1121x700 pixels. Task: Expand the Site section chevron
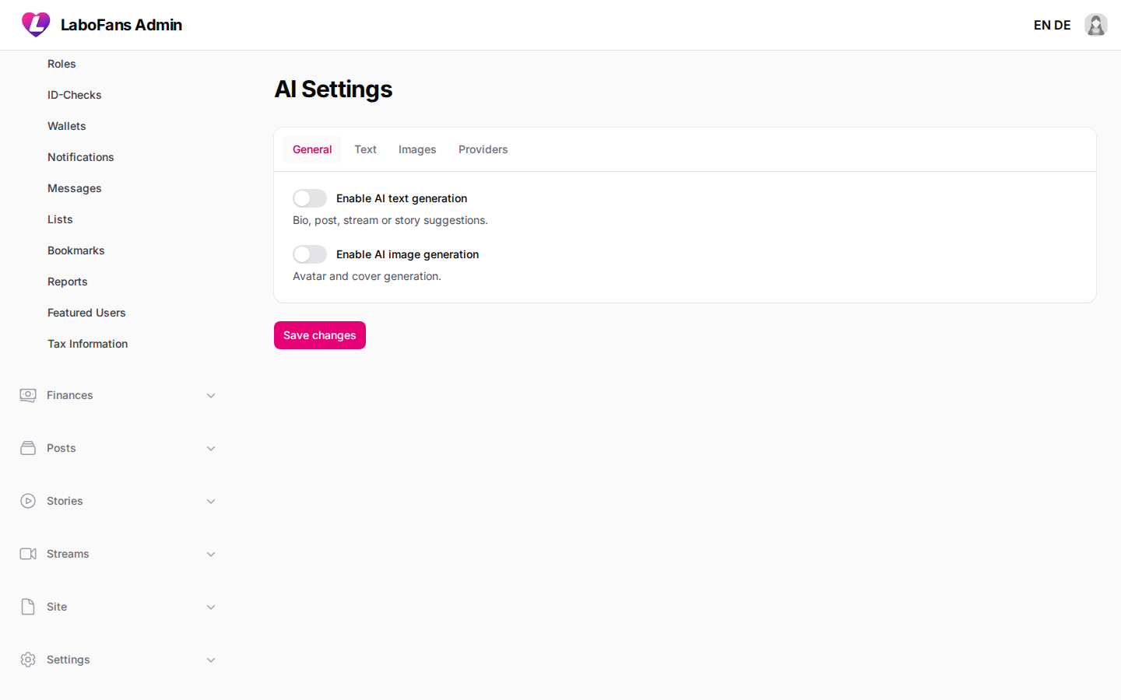211,607
